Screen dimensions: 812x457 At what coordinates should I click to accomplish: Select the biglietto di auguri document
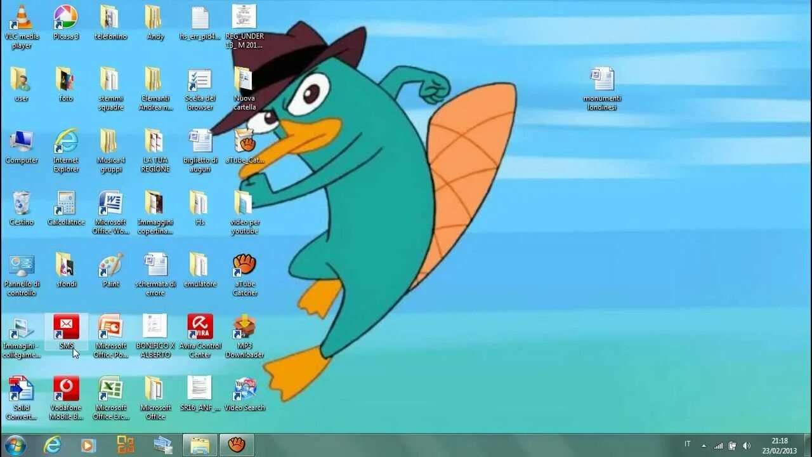(200, 150)
